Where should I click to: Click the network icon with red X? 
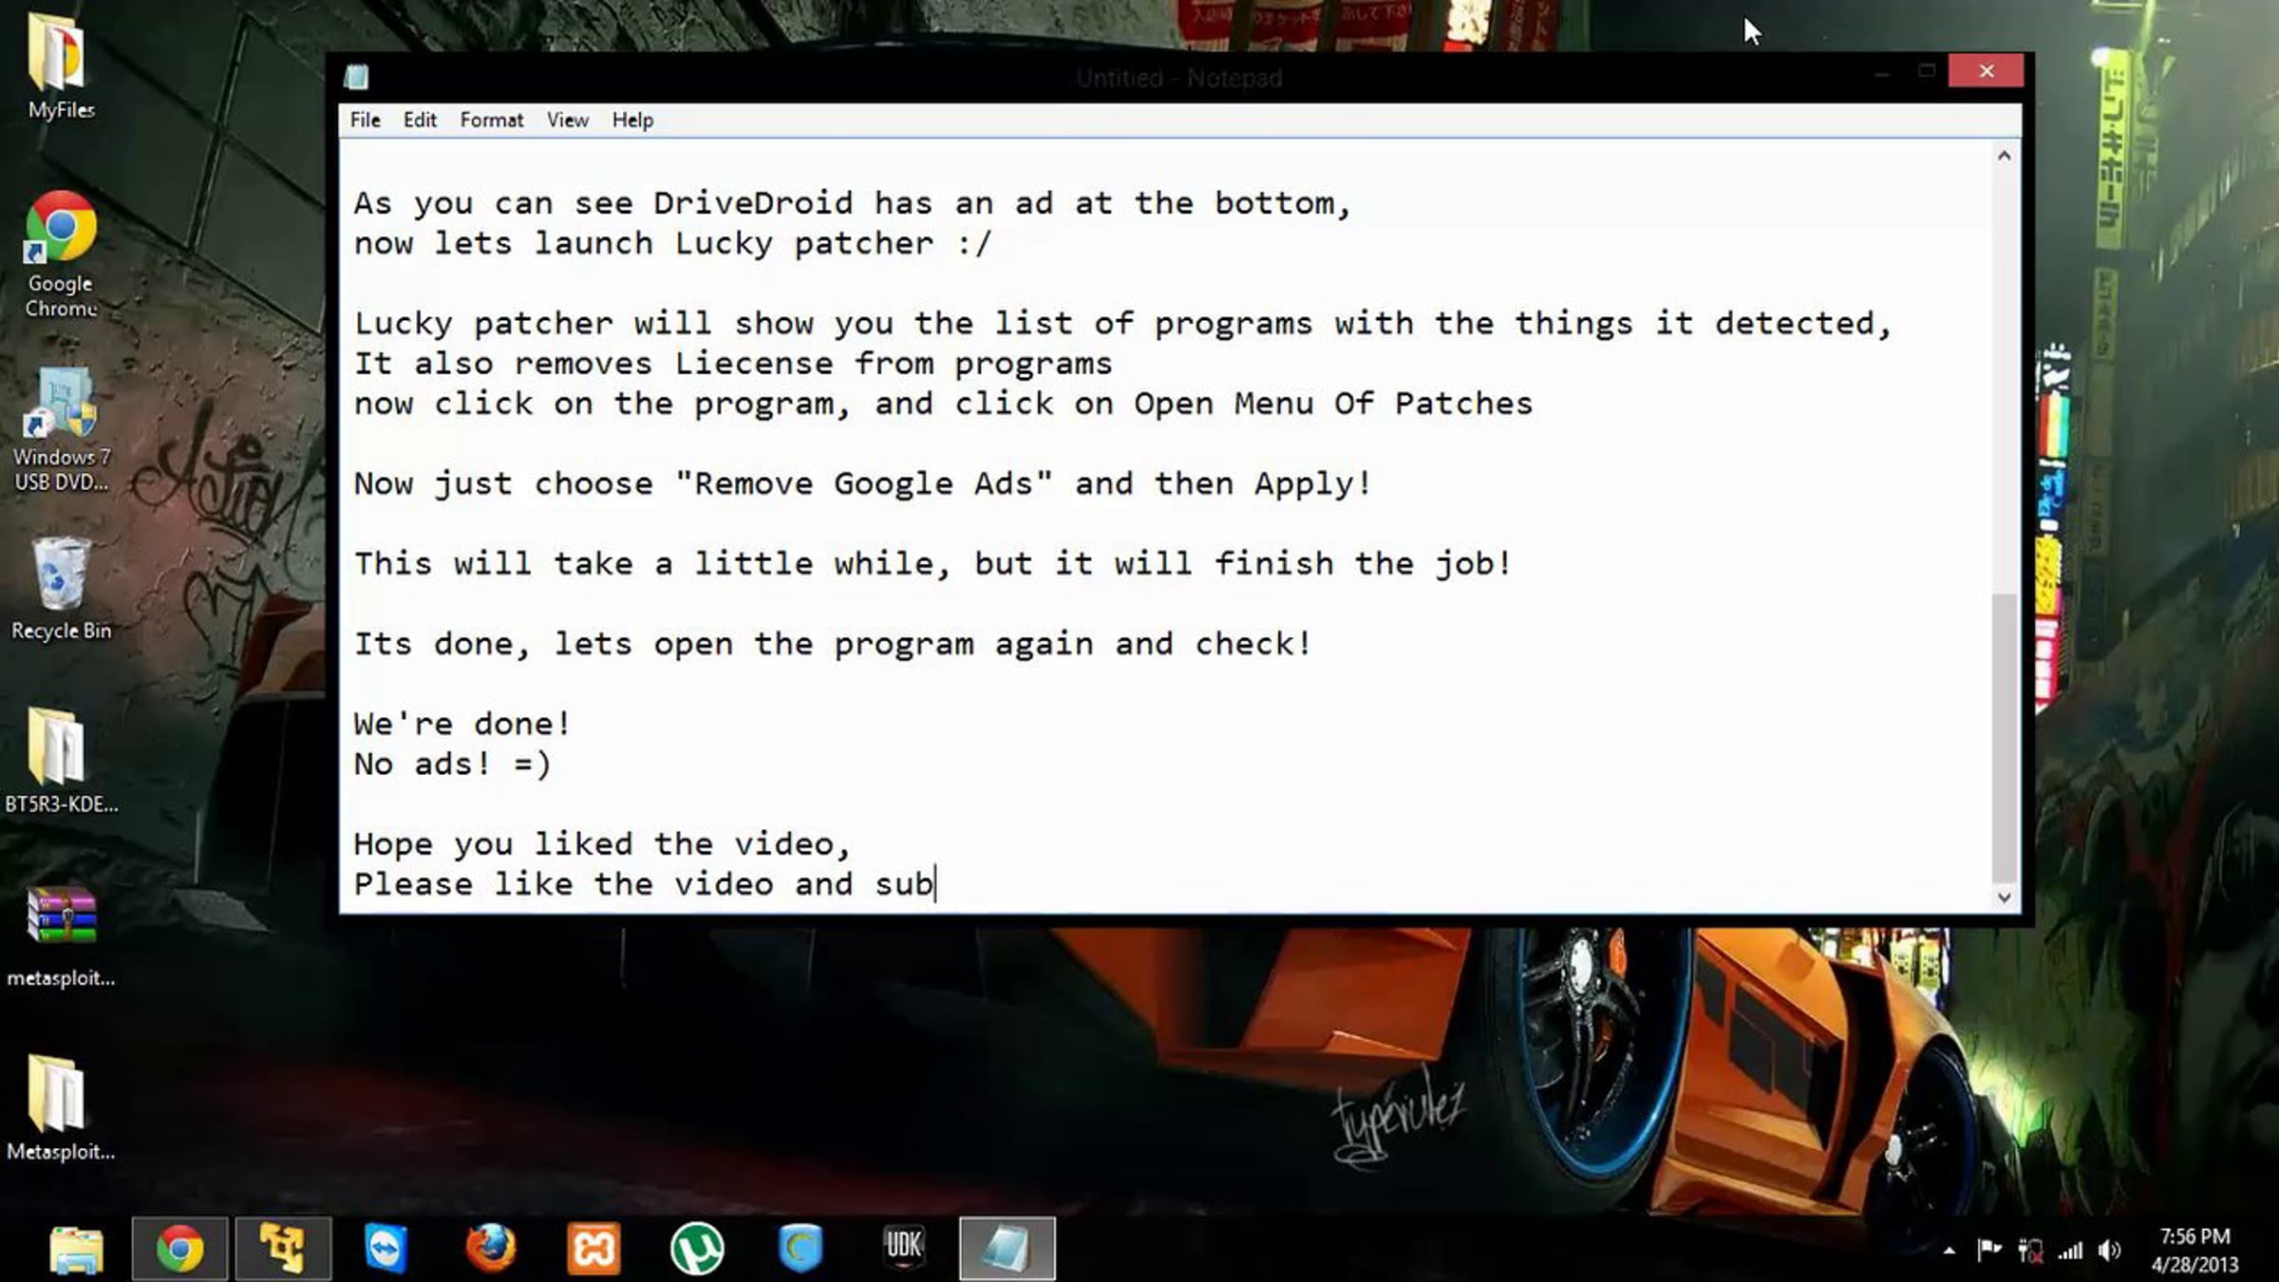pos(2030,1251)
